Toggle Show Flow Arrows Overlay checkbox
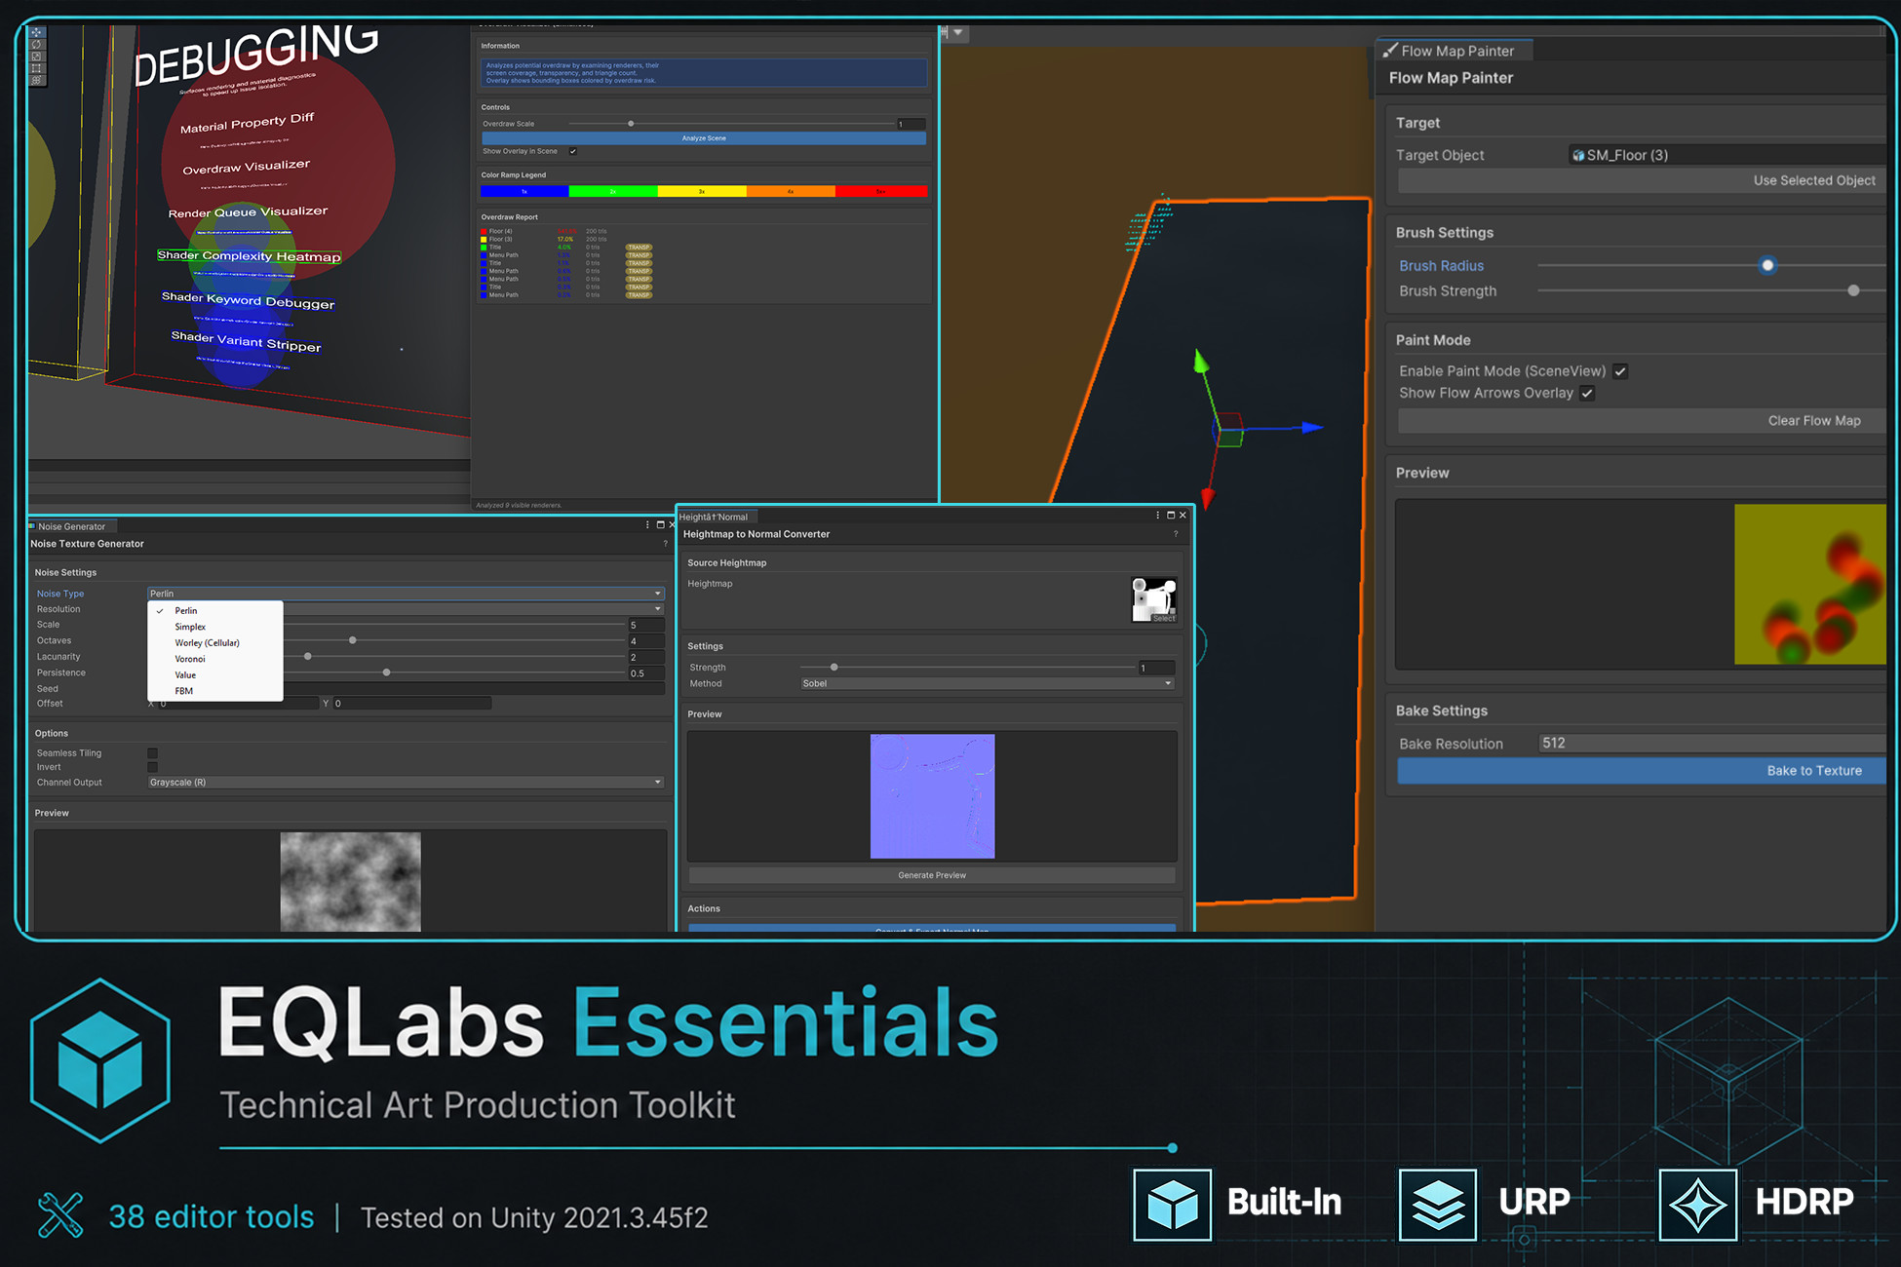This screenshot has height=1267, width=1901. point(1587,393)
